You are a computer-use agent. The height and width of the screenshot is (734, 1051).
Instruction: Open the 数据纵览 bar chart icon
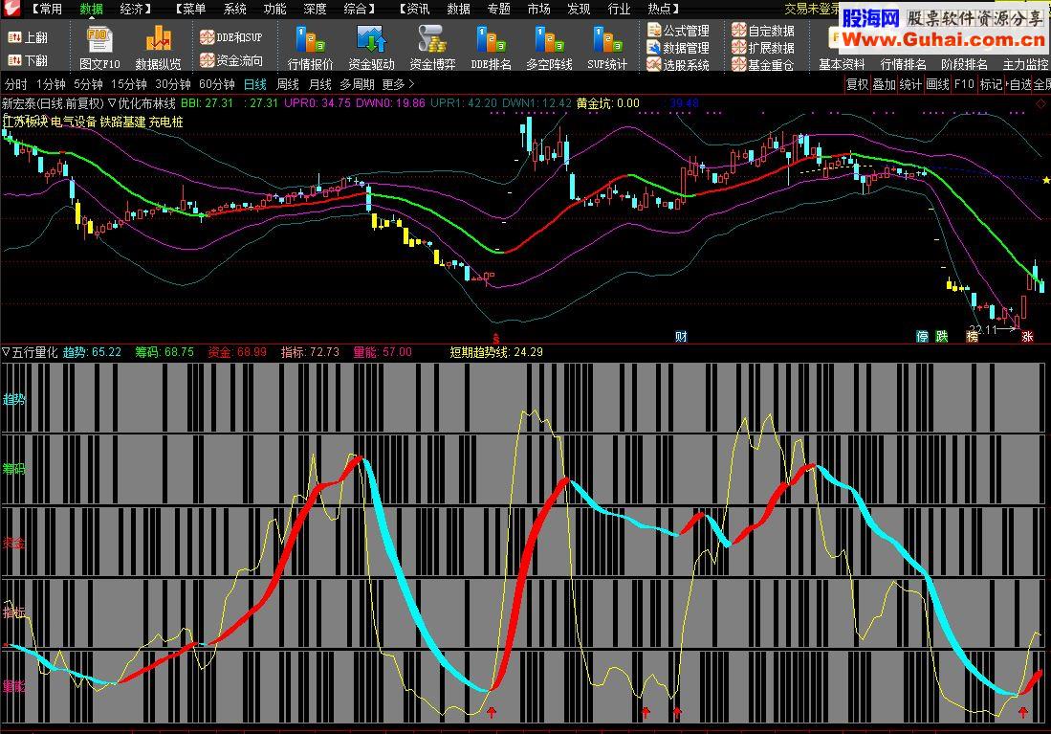point(158,39)
